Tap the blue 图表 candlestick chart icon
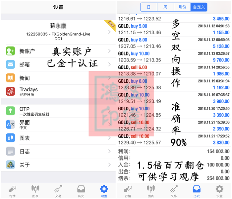Image resolution: width=232 pixels, height=199 pixels. pyautogui.click(x=10, y=138)
